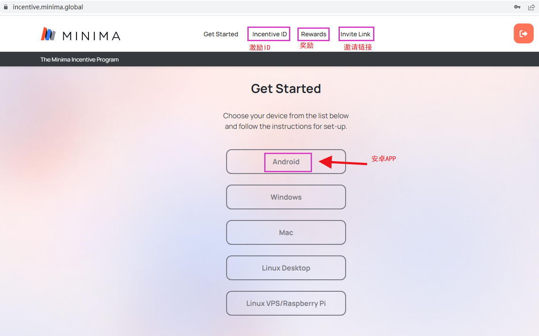Screen dimensions: 539x336
Task: Click the red arrow pointing to Android
Action: click(343, 162)
